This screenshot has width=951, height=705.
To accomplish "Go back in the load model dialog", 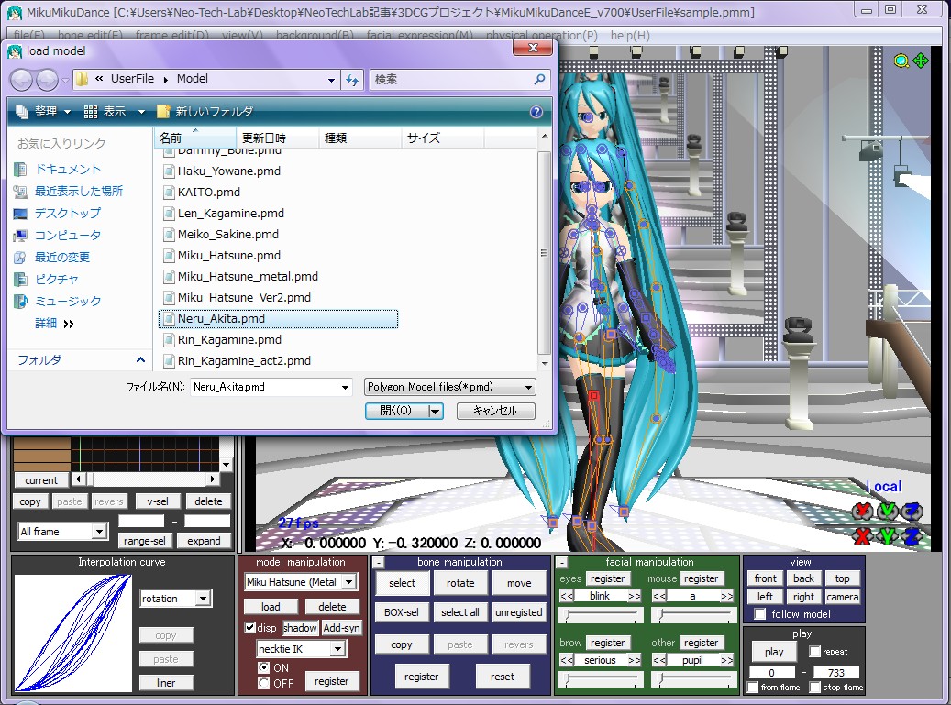I will pyautogui.click(x=21, y=80).
